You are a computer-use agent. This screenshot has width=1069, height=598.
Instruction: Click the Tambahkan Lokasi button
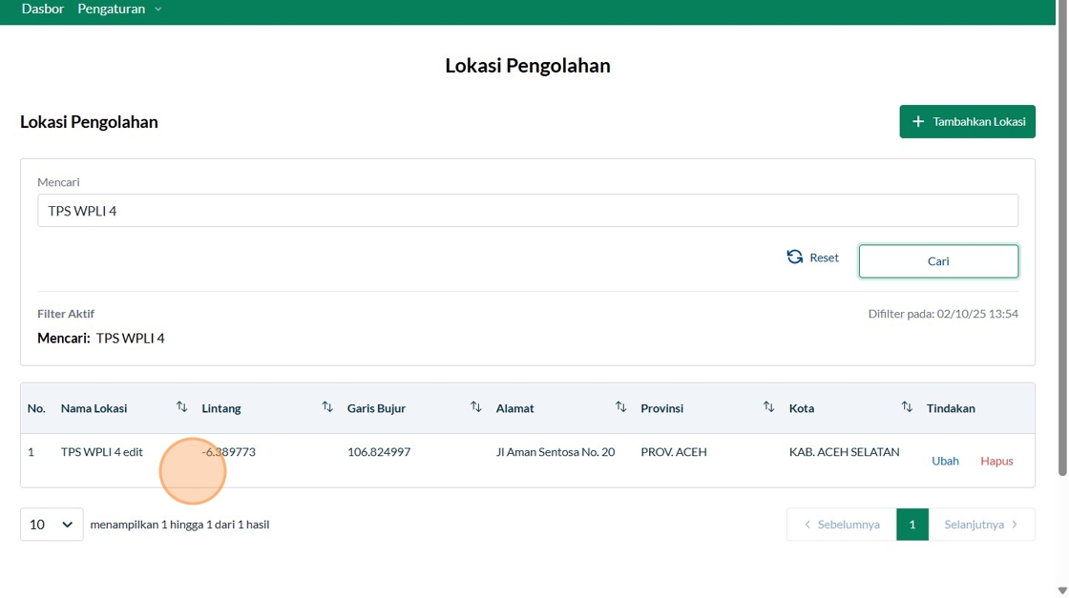(x=967, y=121)
